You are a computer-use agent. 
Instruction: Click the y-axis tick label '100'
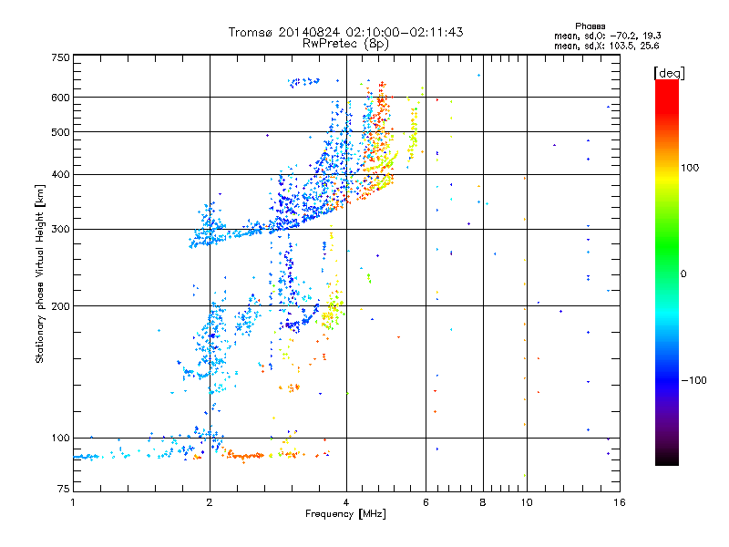(x=60, y=439)
